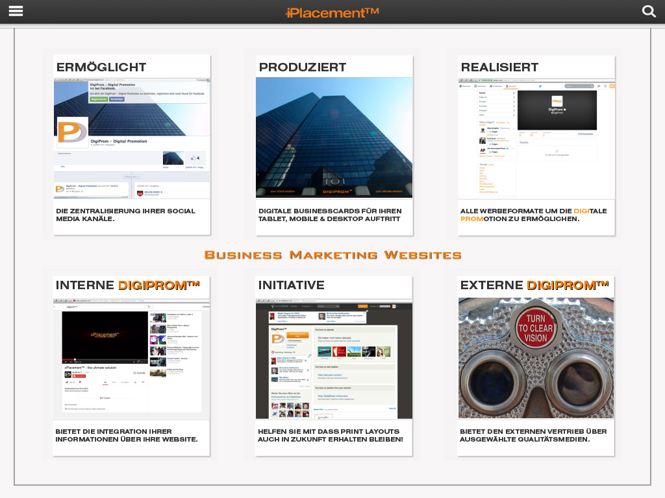Click the 'Zentralisierung Ihrer Social Media Kanäle' caption
The height and width of the screenshot is (498, 665).
point(125,215)
